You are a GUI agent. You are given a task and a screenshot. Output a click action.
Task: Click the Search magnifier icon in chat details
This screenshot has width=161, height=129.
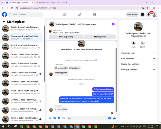(x=143, y=43)
